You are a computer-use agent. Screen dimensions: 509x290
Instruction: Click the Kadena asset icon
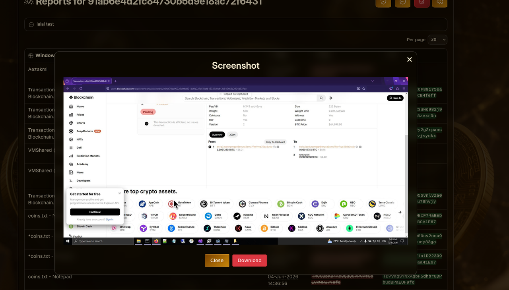[291, 228]
